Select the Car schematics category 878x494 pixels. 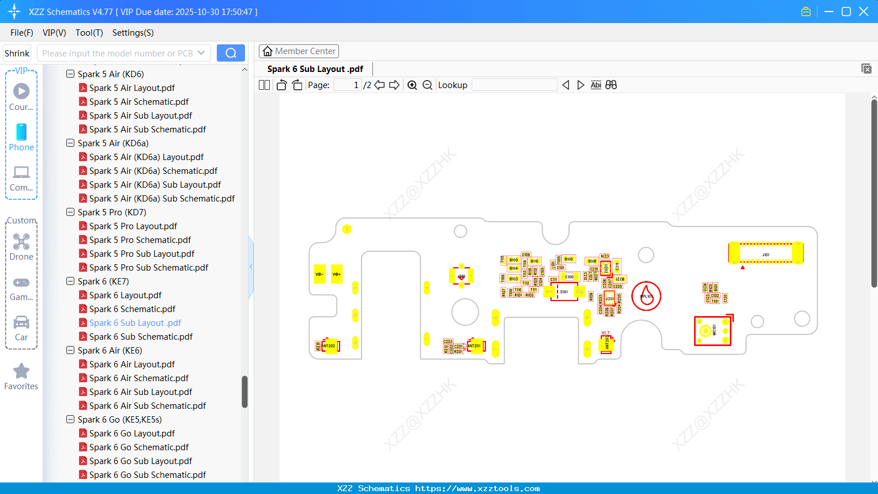(x=21, y=326)
